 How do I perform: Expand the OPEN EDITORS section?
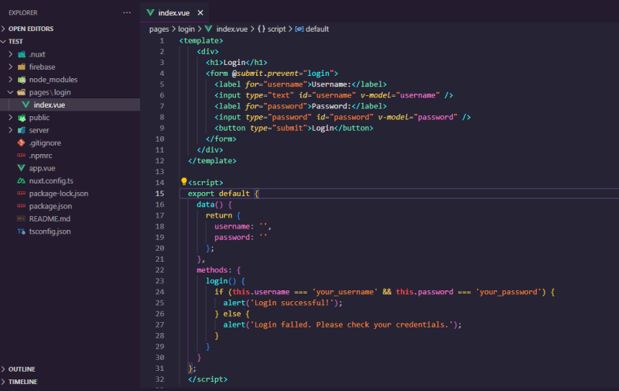[3, 29]
